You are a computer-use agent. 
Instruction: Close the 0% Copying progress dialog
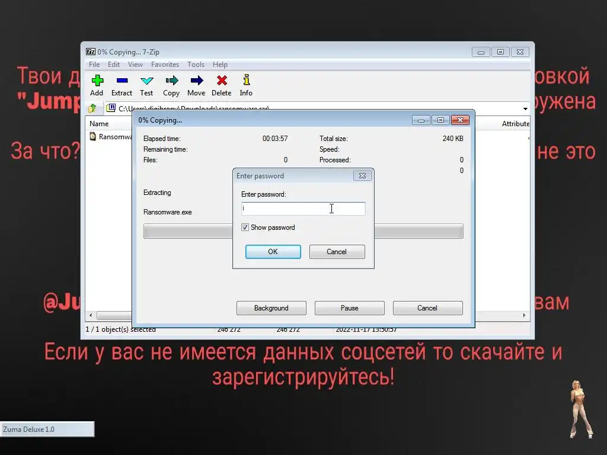click(460, 120)
